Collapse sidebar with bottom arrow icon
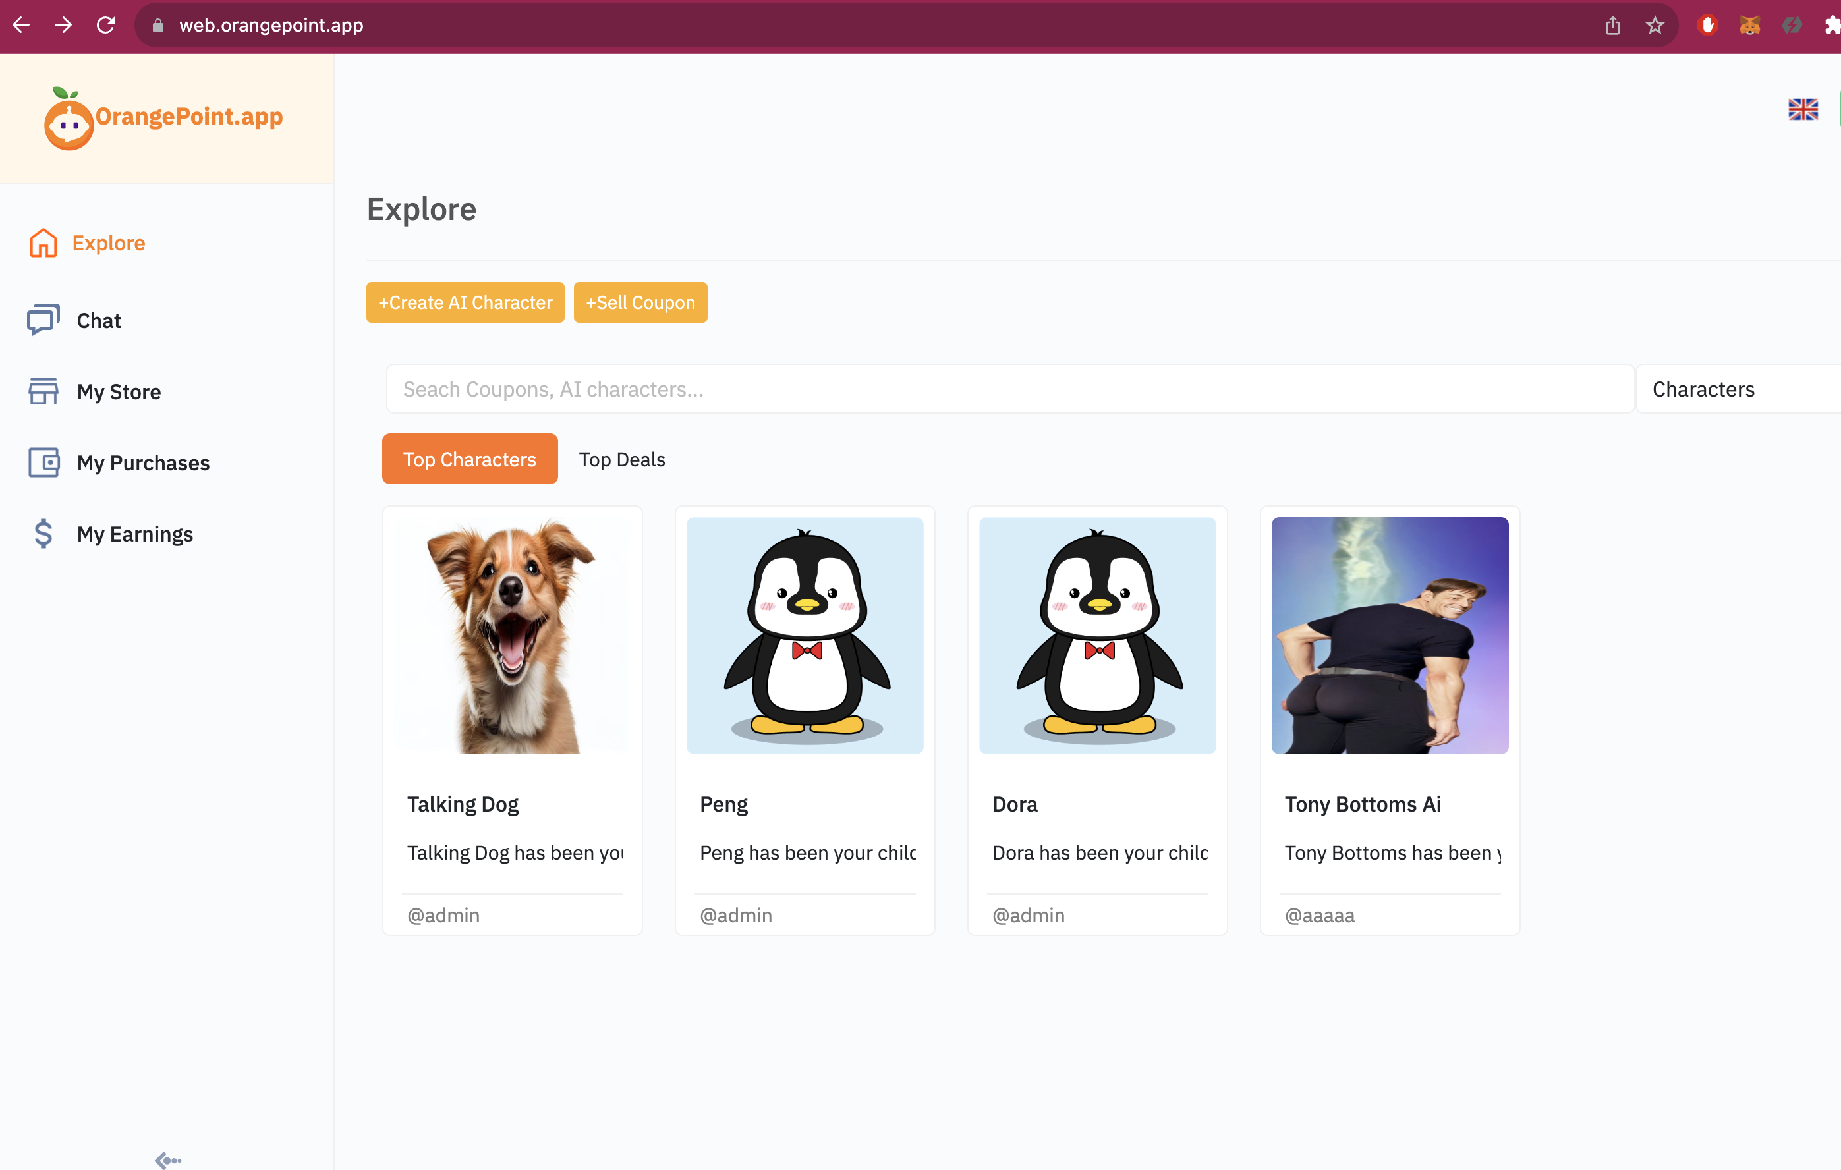Screen dimensions: 1841x1170 coord(167,1159)
